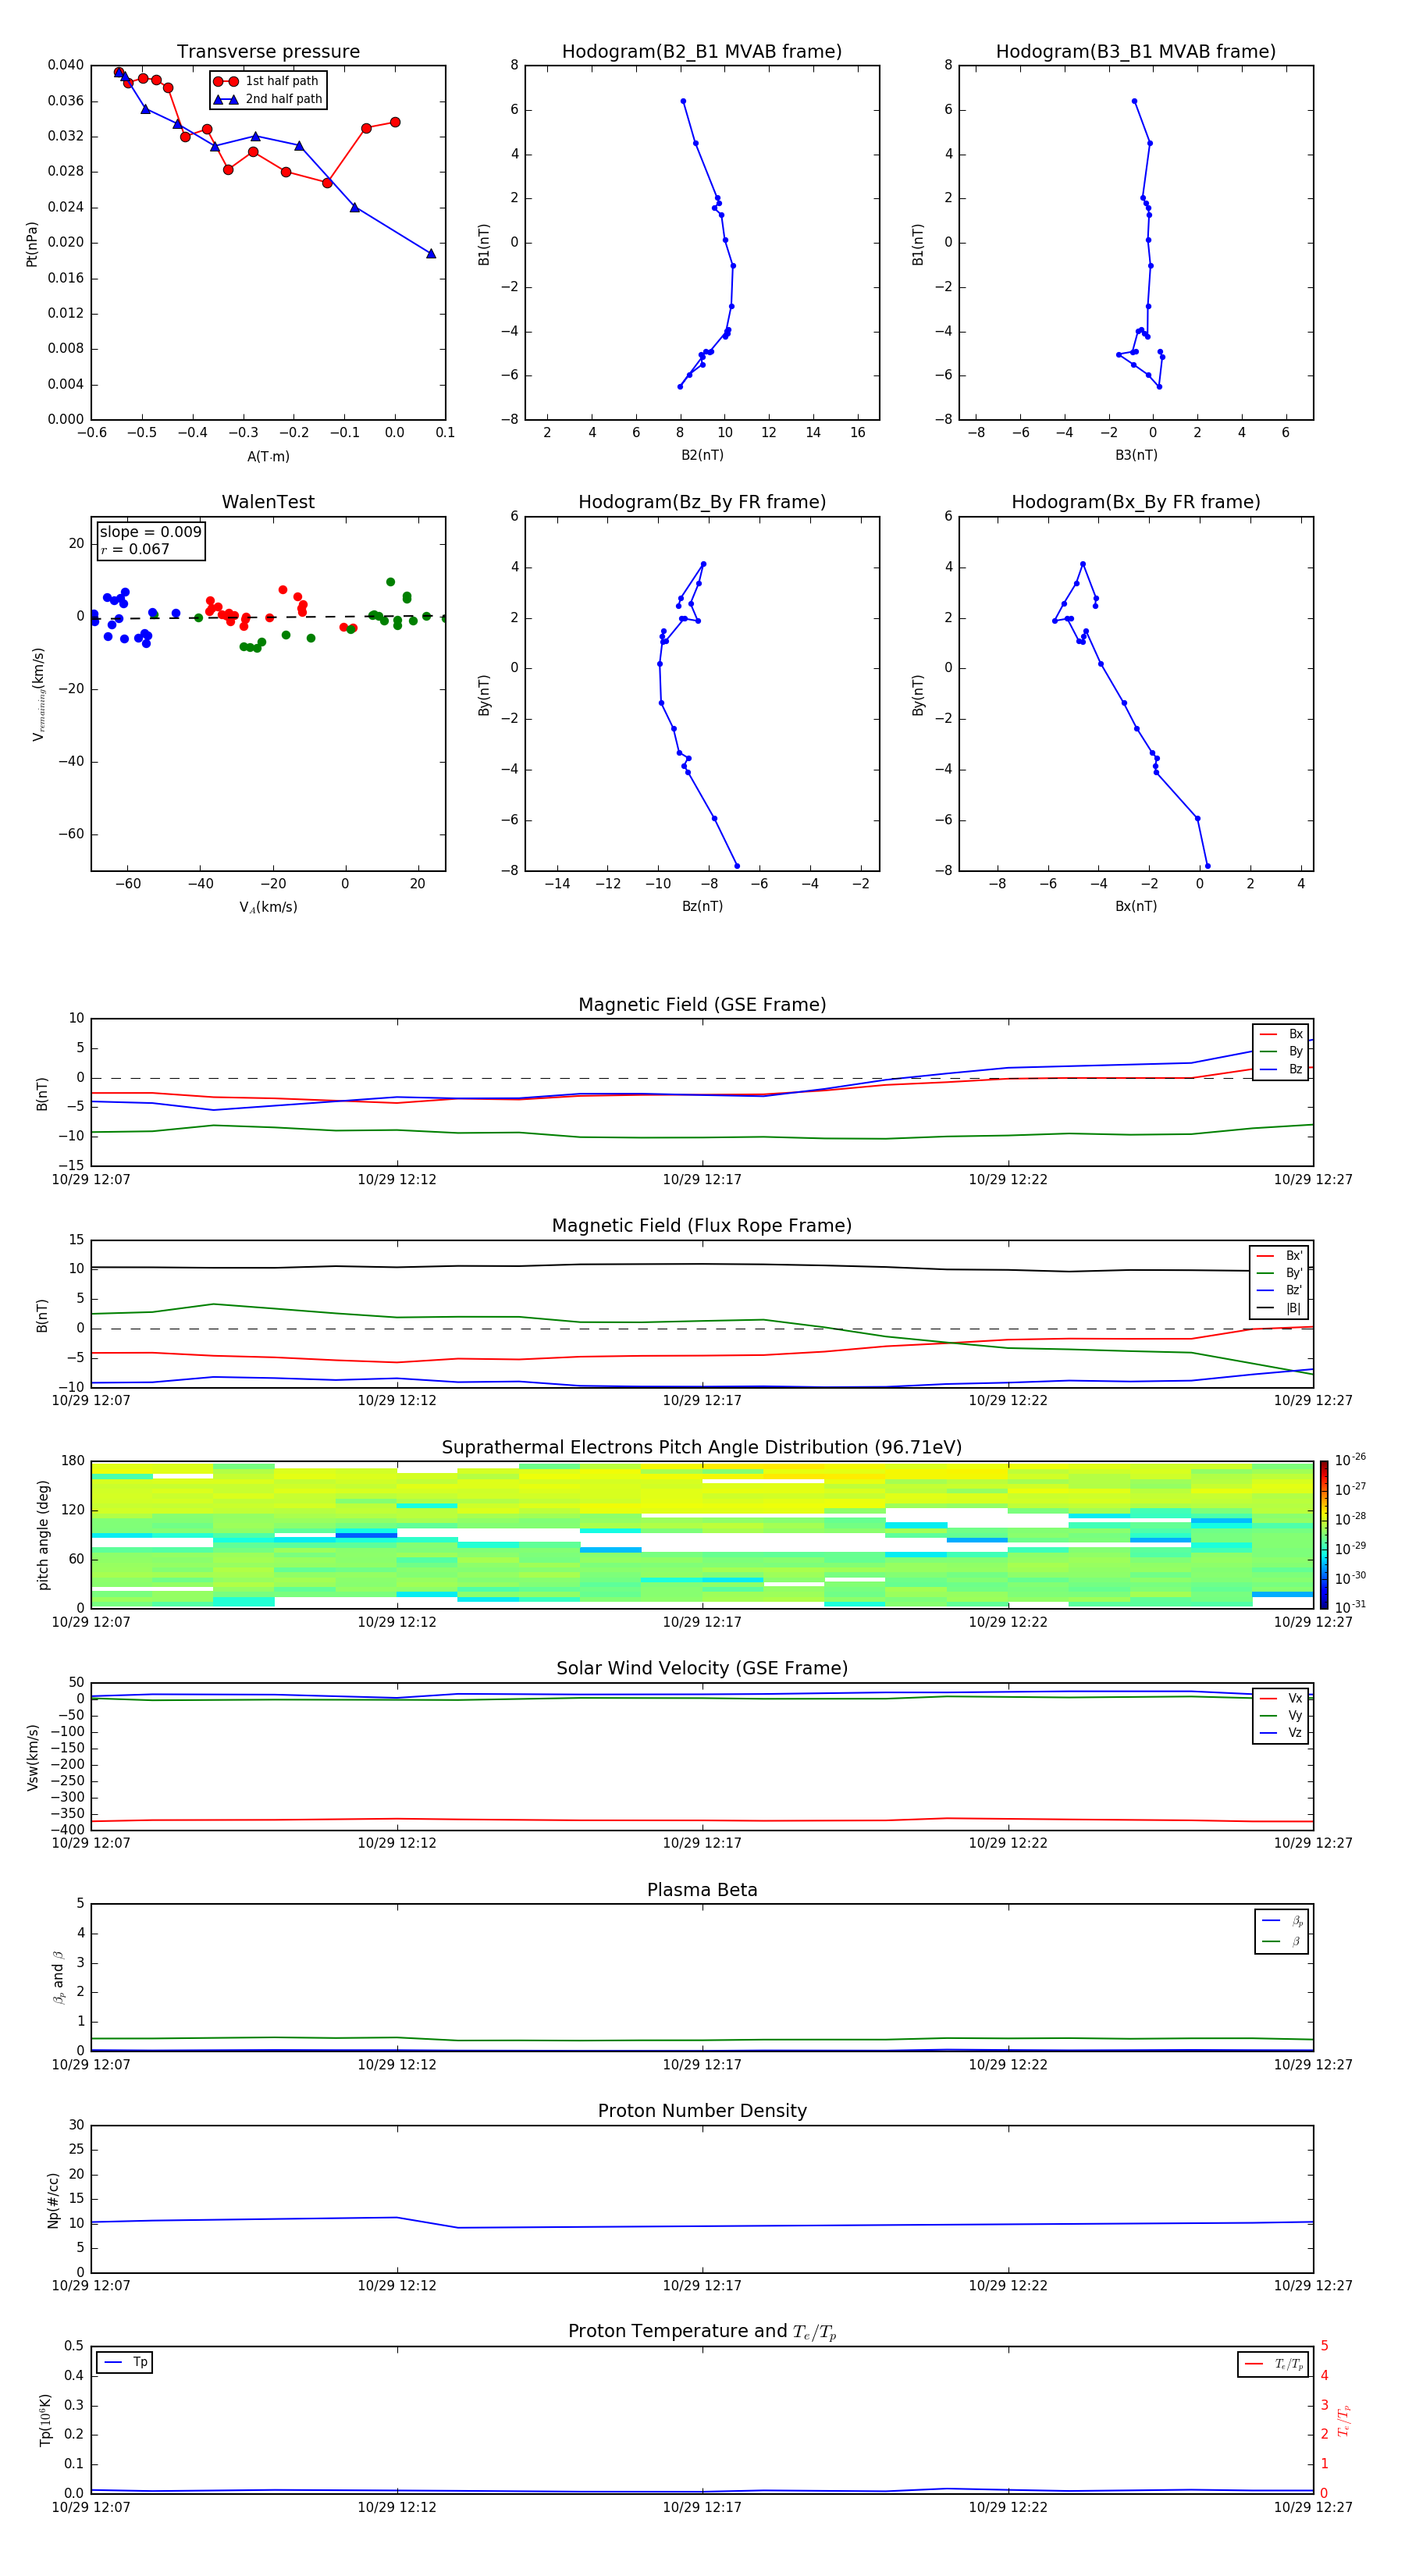Click the beta legend entry in Plasma Beta
The height and width of the screenshot is (2576, 1405).
(1282, 1941)
